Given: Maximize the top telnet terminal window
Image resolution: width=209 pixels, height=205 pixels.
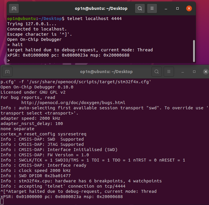Looking at the screenshot, I should (177, 9).
